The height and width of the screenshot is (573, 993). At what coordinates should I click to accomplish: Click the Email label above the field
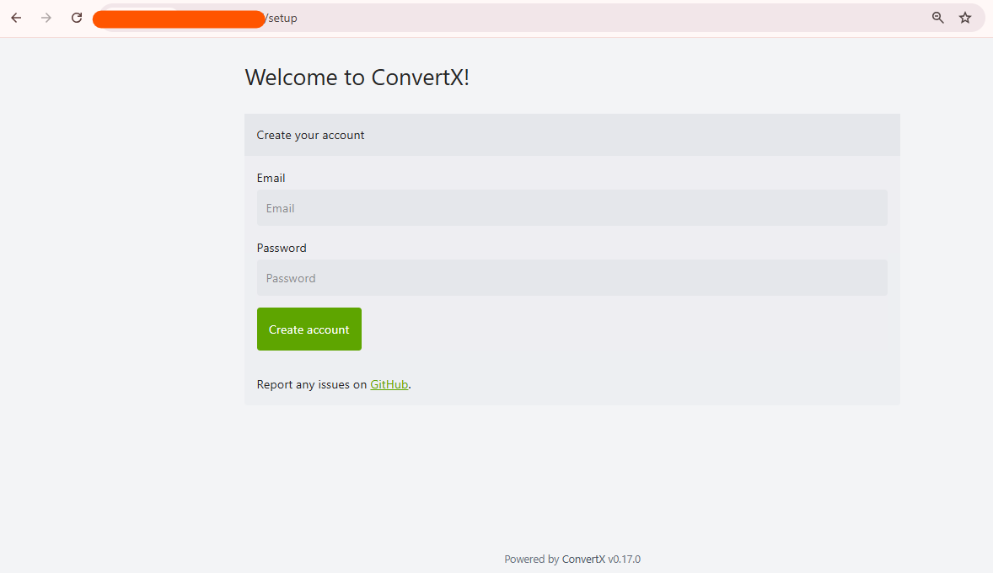pyautogui.click(x=271, y=178)
